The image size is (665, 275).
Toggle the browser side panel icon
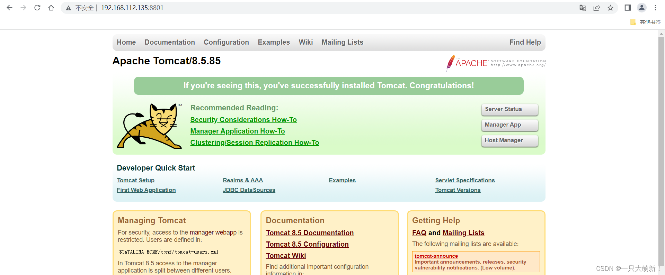(x=628, y=8)
